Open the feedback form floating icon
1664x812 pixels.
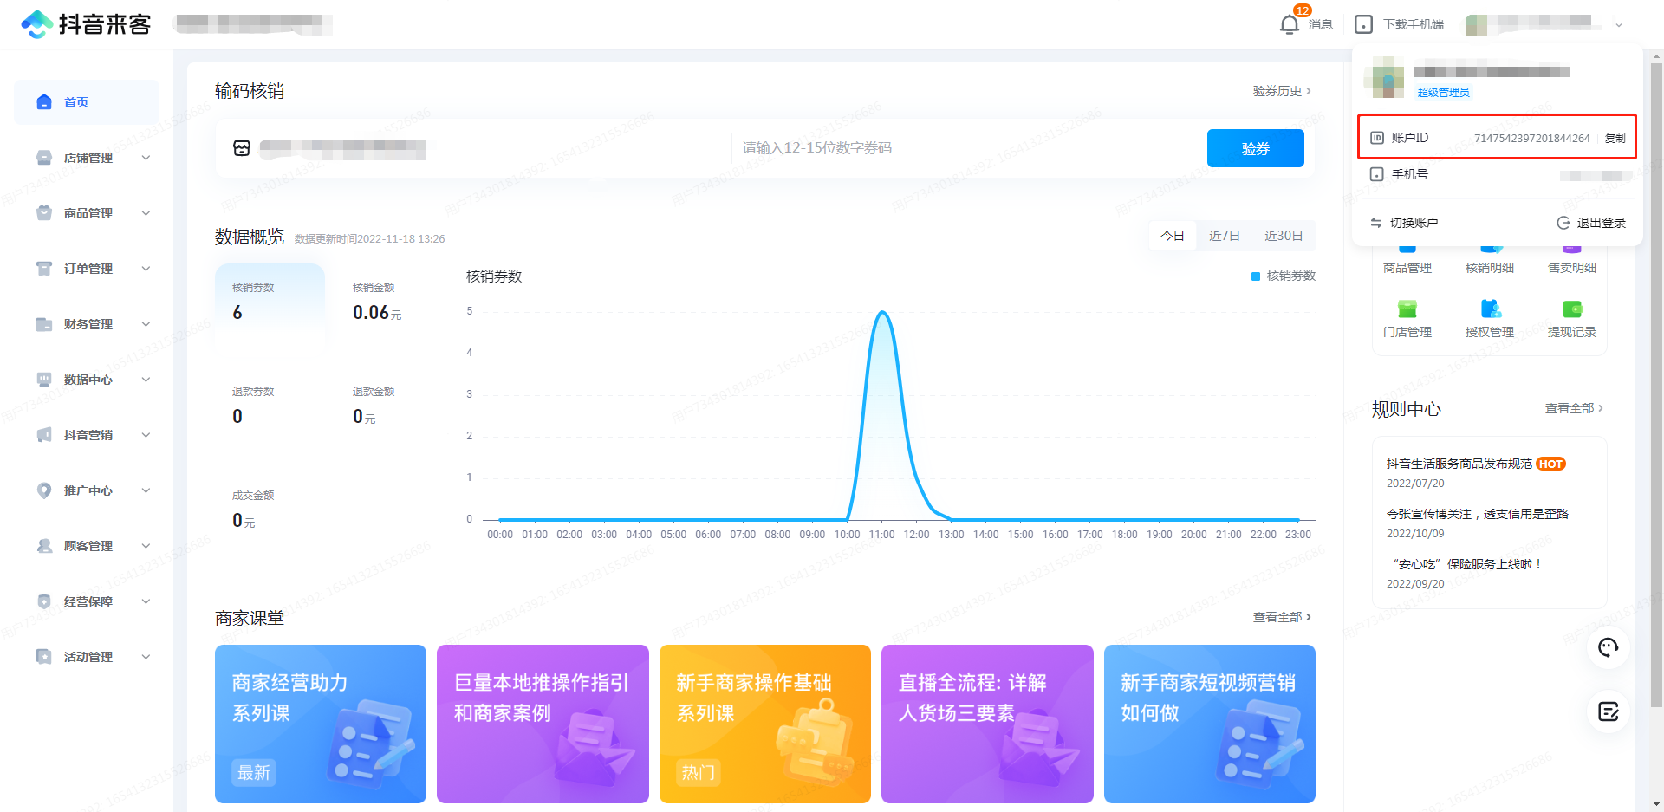(x=1609, y=711)
